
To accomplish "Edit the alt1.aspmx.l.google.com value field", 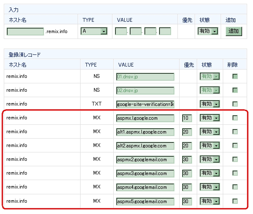I will pos(145,132).
